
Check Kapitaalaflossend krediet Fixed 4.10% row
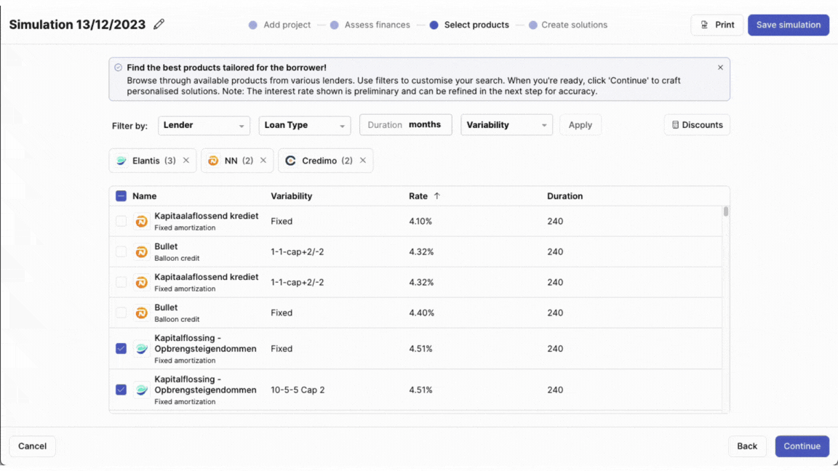pyautogui.click(x=121, y=221)
